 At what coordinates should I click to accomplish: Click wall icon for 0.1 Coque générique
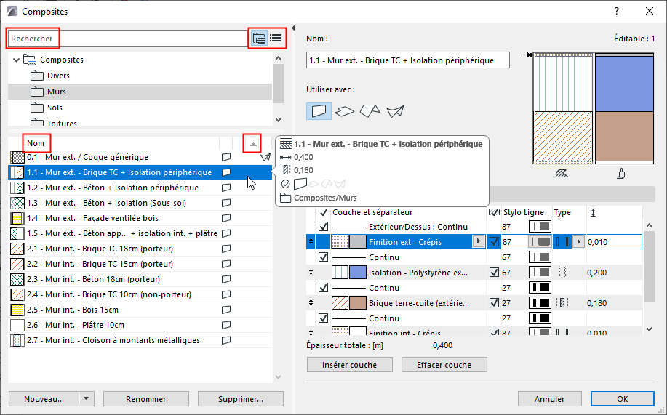226,157
